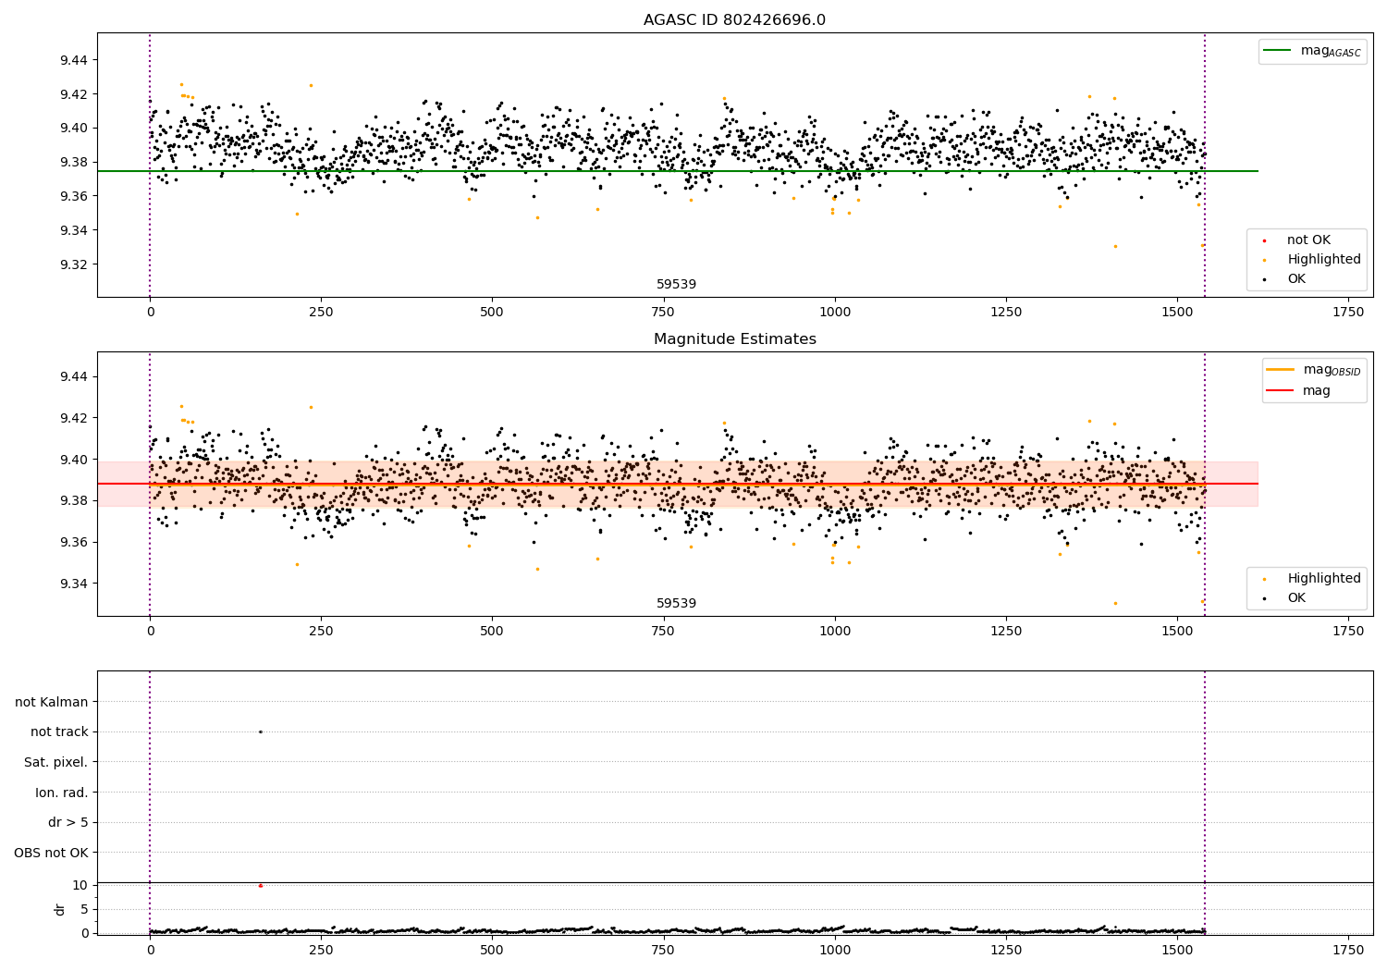The height and width of the screenshot is (971, 1387).
Task: Click the 'Sat. pixel.' axis label
Action: point(56,762)
